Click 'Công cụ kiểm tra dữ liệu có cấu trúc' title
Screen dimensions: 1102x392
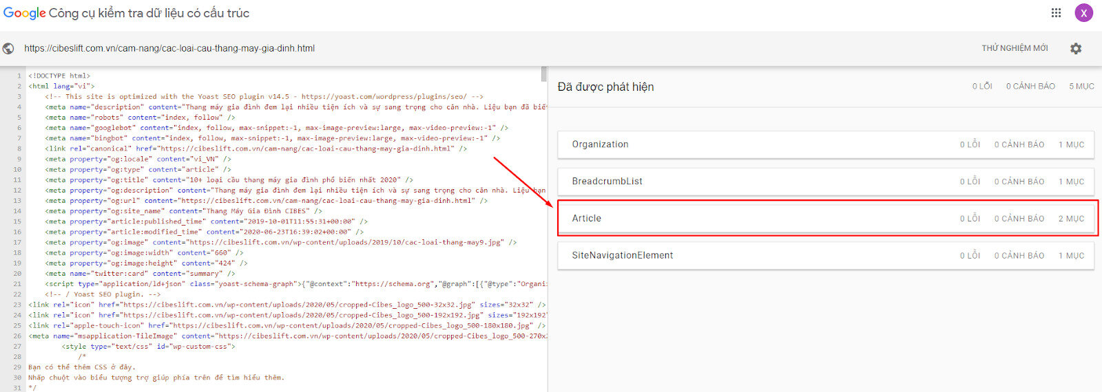tap(149, 13)
